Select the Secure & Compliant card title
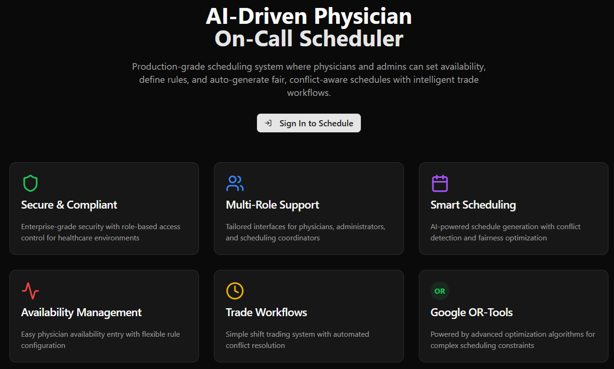 click(x=69, y=205)
